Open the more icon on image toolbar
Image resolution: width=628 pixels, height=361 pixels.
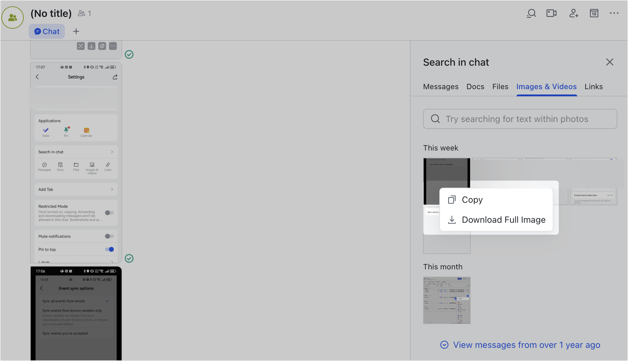(113, 46)
